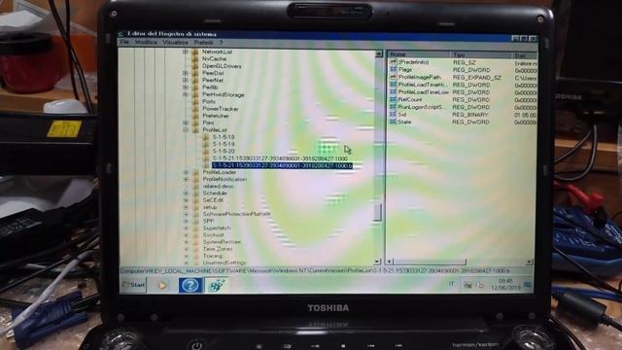Switch to Registry Editor taskbar icon

(216, 285)
